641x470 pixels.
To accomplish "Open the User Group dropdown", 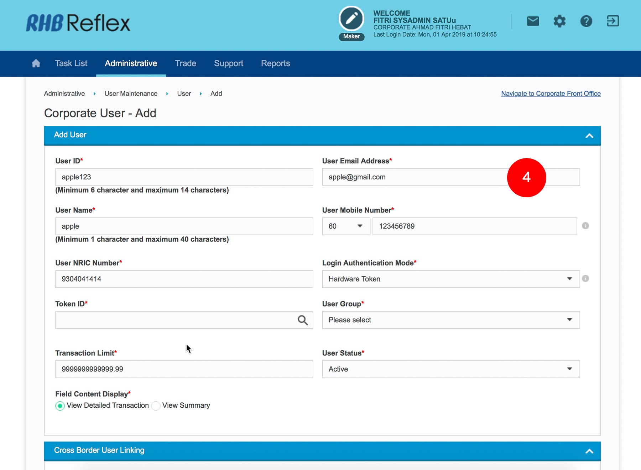I will tap(451, 320).
